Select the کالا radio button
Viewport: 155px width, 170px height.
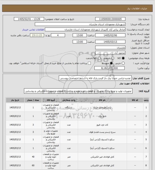tap(123, 58)
